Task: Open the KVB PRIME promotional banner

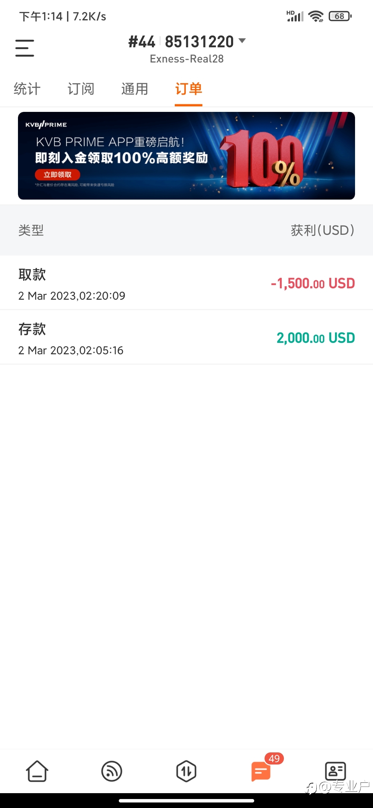Action: click(186, 156)
